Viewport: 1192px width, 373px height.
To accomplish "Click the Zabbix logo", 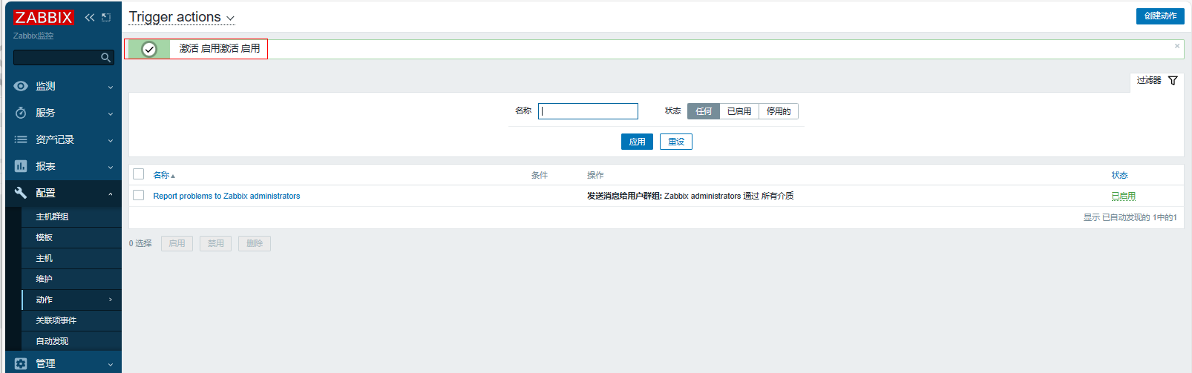I will [x=43, y=17].
